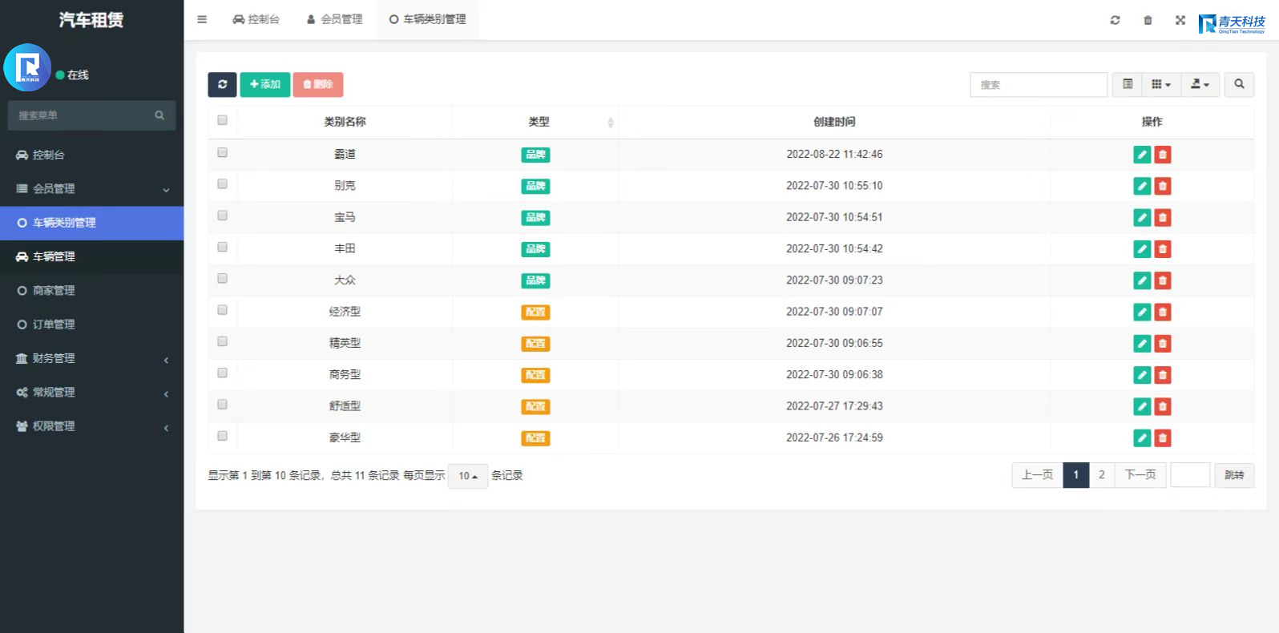
Task: Switch to the 会员管理 tab
Action: click(x=334, y=19)
